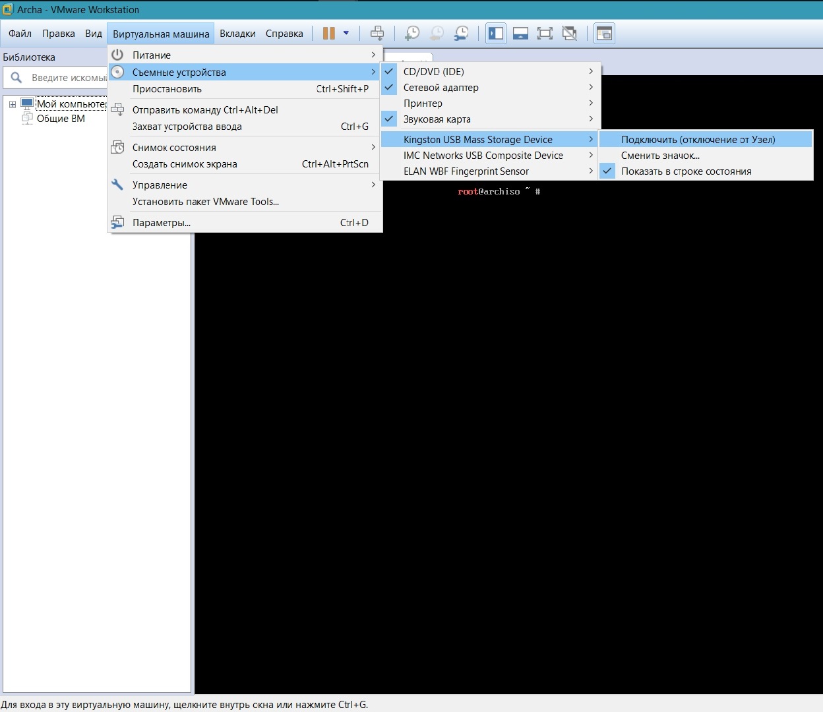823x712 pixels.
Task: Choose Захват устройства ввода
Action: click(x=245, y=127)
